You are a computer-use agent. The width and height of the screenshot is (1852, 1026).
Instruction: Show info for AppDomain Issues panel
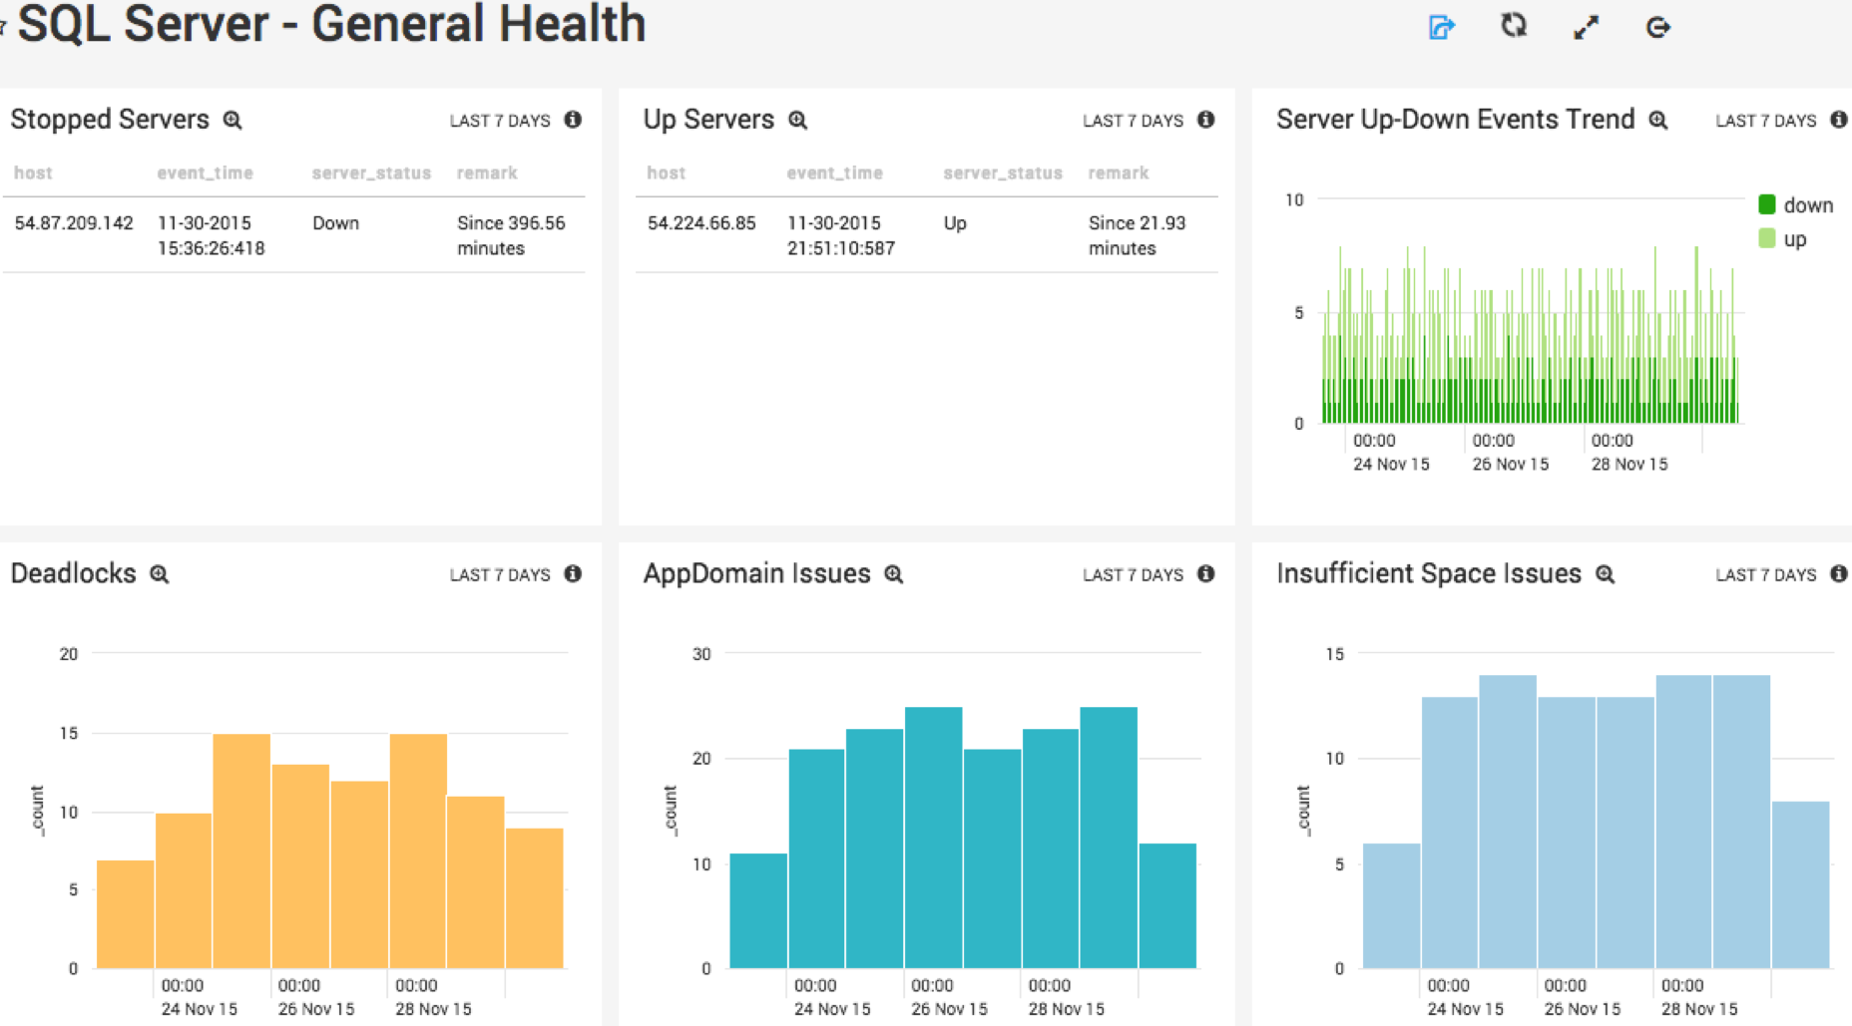pos(1205,573)
